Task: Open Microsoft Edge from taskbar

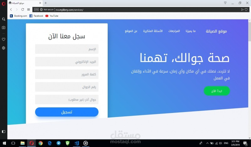Action: (50, 143)
